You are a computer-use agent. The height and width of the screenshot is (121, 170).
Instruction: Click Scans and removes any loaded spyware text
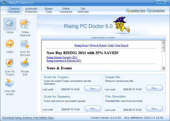pyautogui.click(x=65, y=101)
